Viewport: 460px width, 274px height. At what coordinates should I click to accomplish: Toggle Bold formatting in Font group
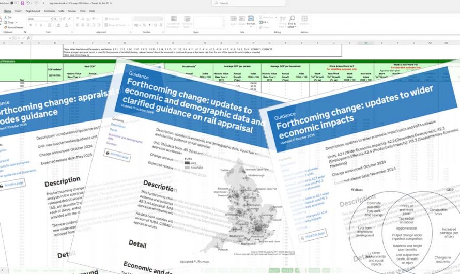point(30,25)
